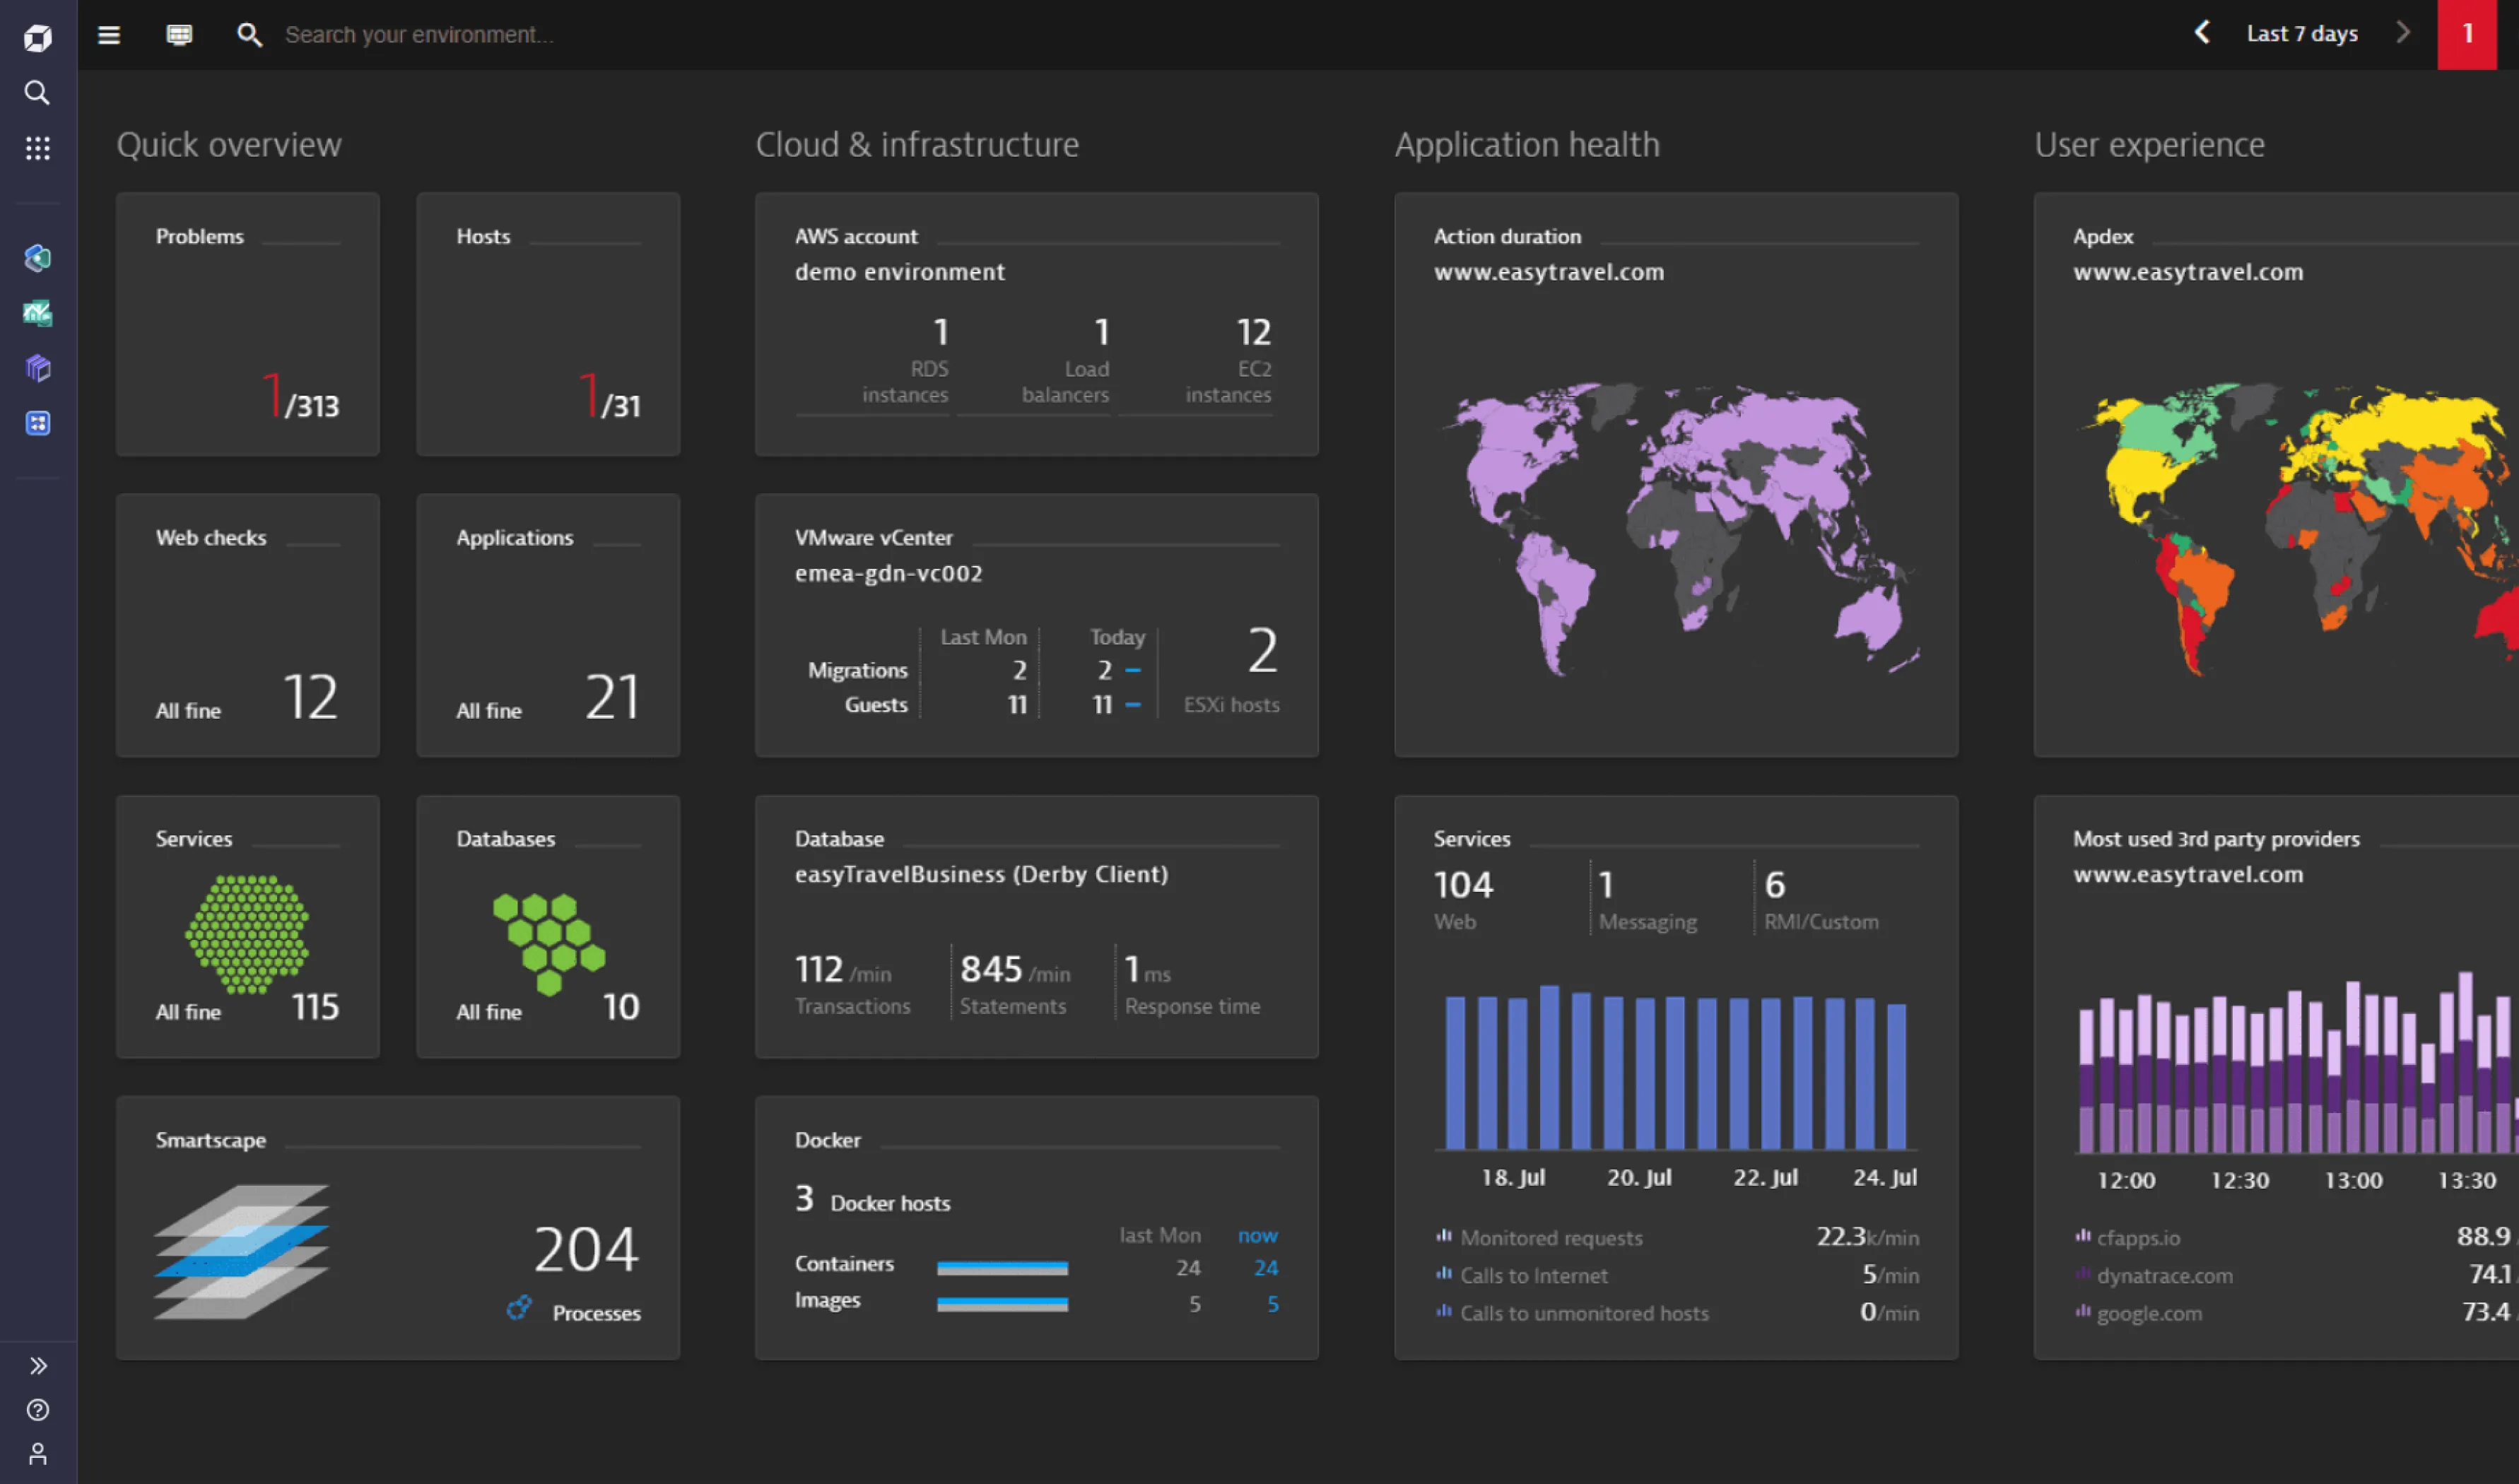2519x1484 pixels.
Task: Click the Search your environment field
Action: 420,35
